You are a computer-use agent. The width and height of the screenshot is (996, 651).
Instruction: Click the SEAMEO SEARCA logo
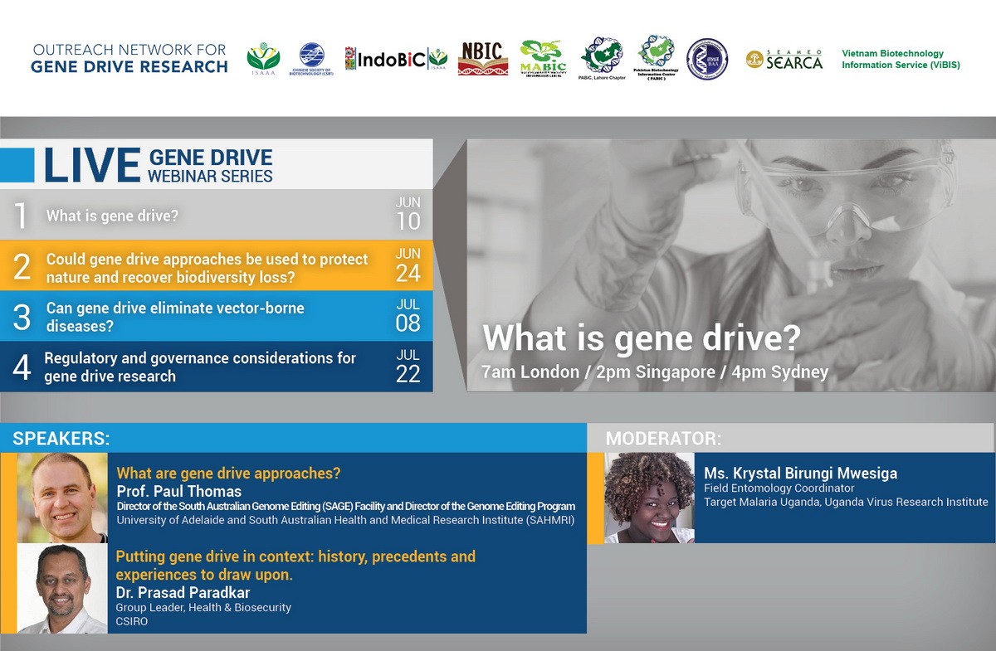(x=784, y=59)
